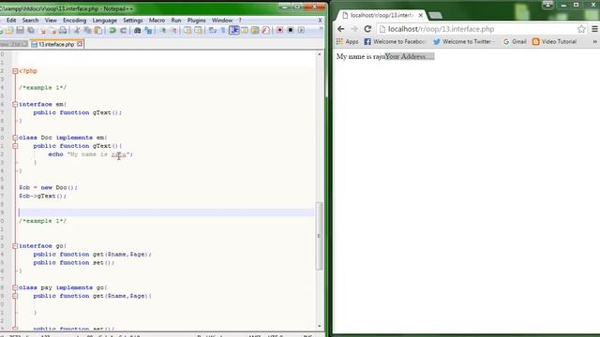Viewport: 600px width, 337px height.
Task: Open Find with the binoculars icon
Action: pyautogui.click(x=138, y=30)
